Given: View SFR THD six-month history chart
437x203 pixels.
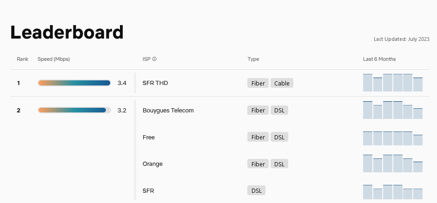Looking at the screenshot, I should point(392,83).
